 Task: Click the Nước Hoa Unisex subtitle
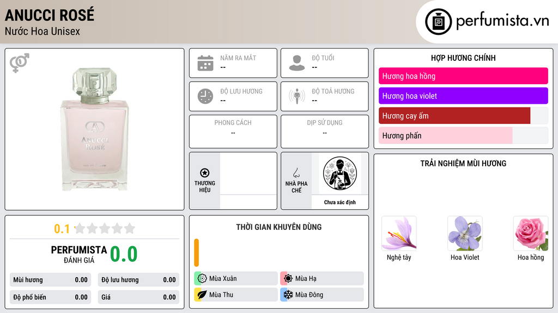43,31
